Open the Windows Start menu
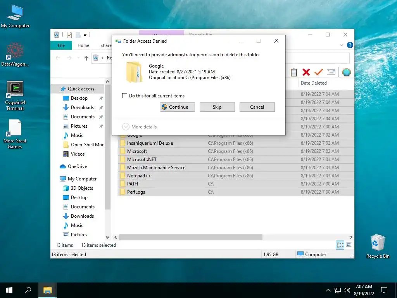Image resolution: width=397 pixels, height=298 pixels. tap(9, 290)
